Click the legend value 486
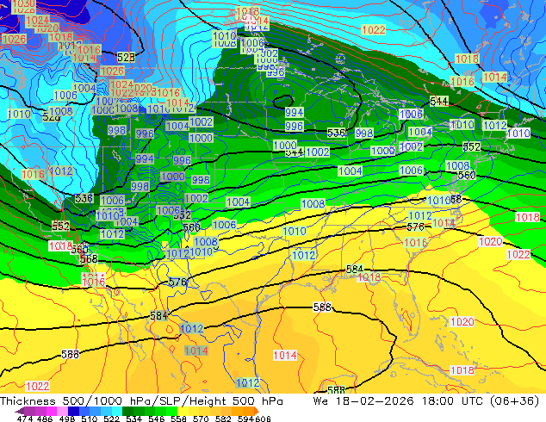 [x=44, y=419]
